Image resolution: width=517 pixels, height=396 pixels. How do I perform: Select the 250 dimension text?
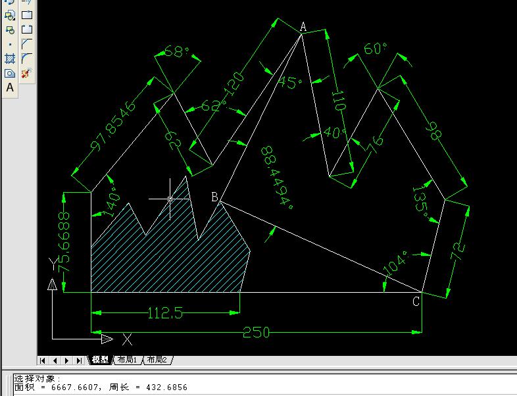[256, 332]
